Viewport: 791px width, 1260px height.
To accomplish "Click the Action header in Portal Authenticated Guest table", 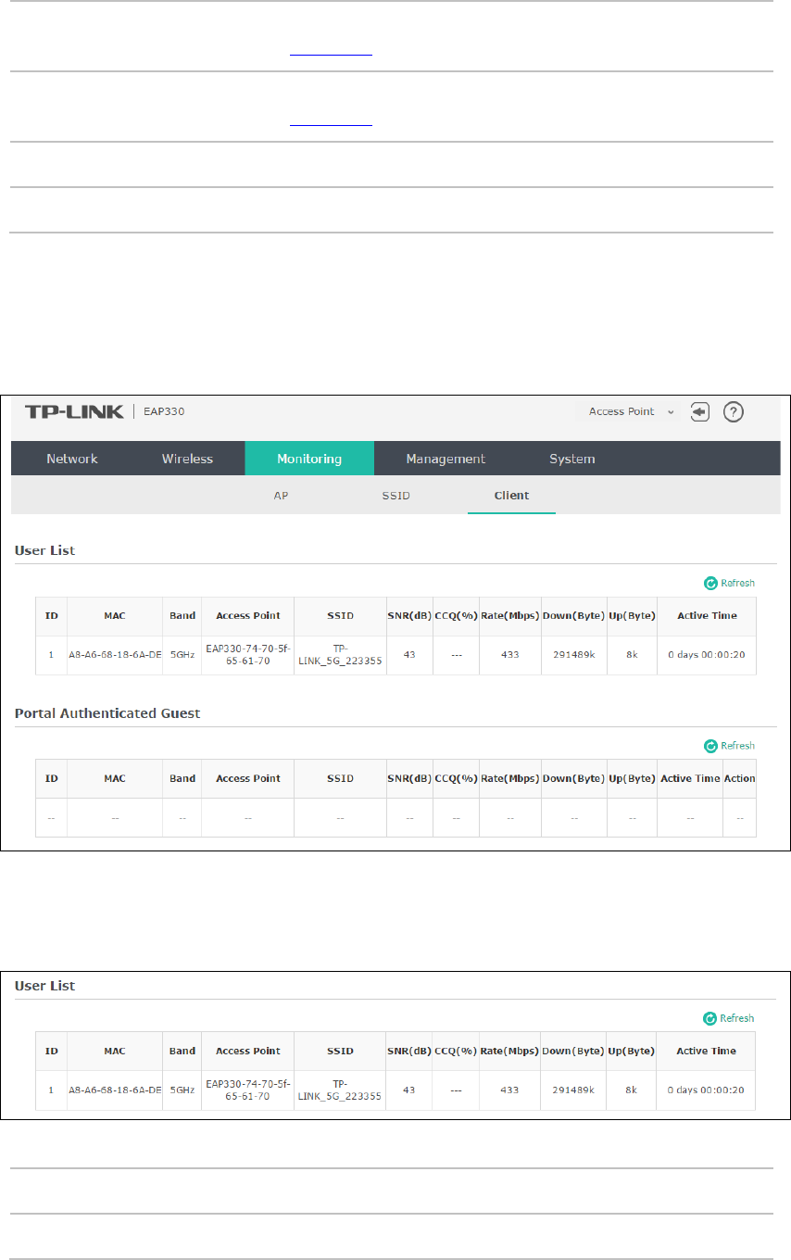I will (x=740, y=778).
